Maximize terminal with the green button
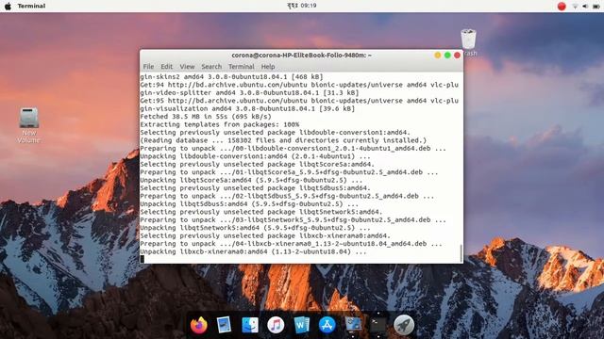Viewport: 604px width, 339px height. click(x=447, y=56)
